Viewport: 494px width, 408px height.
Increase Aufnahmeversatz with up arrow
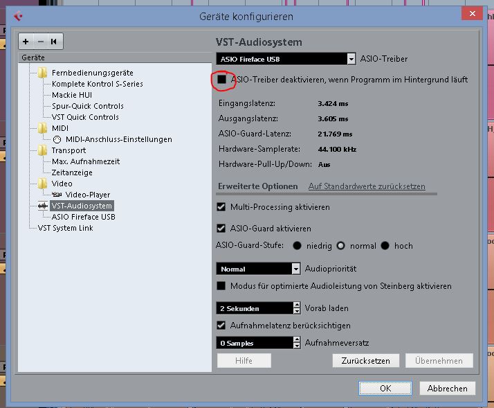pos(296,339)
